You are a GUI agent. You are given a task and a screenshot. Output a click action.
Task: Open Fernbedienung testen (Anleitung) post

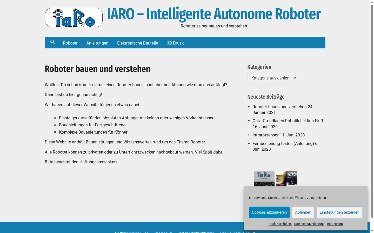tap(283, 143)
